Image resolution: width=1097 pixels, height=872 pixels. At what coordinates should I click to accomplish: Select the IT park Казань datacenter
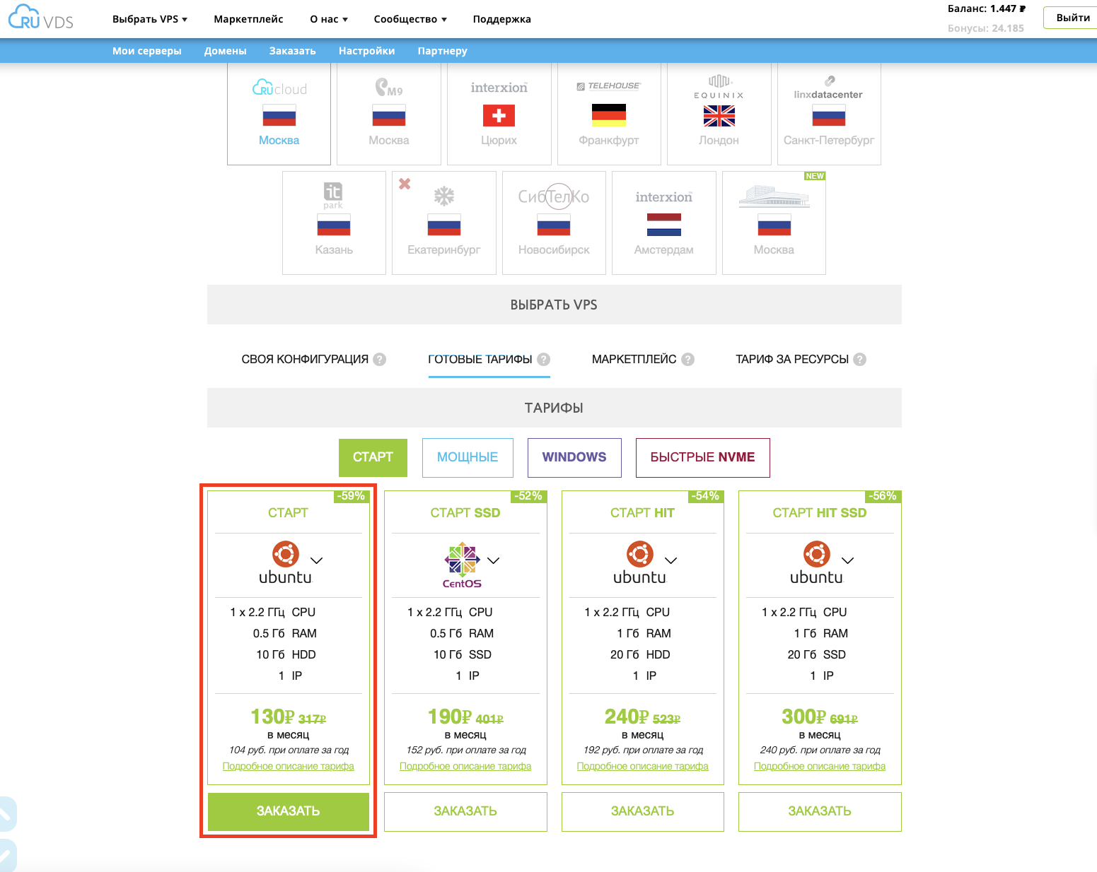pyautogui.click(x=334, y=223)
